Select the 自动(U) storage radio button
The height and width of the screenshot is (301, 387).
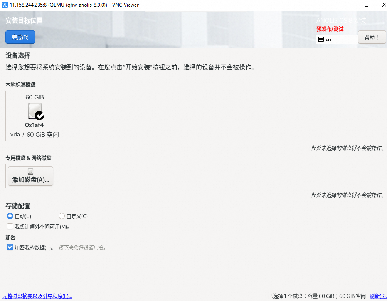pyautogui.click(x=10, y=216)
